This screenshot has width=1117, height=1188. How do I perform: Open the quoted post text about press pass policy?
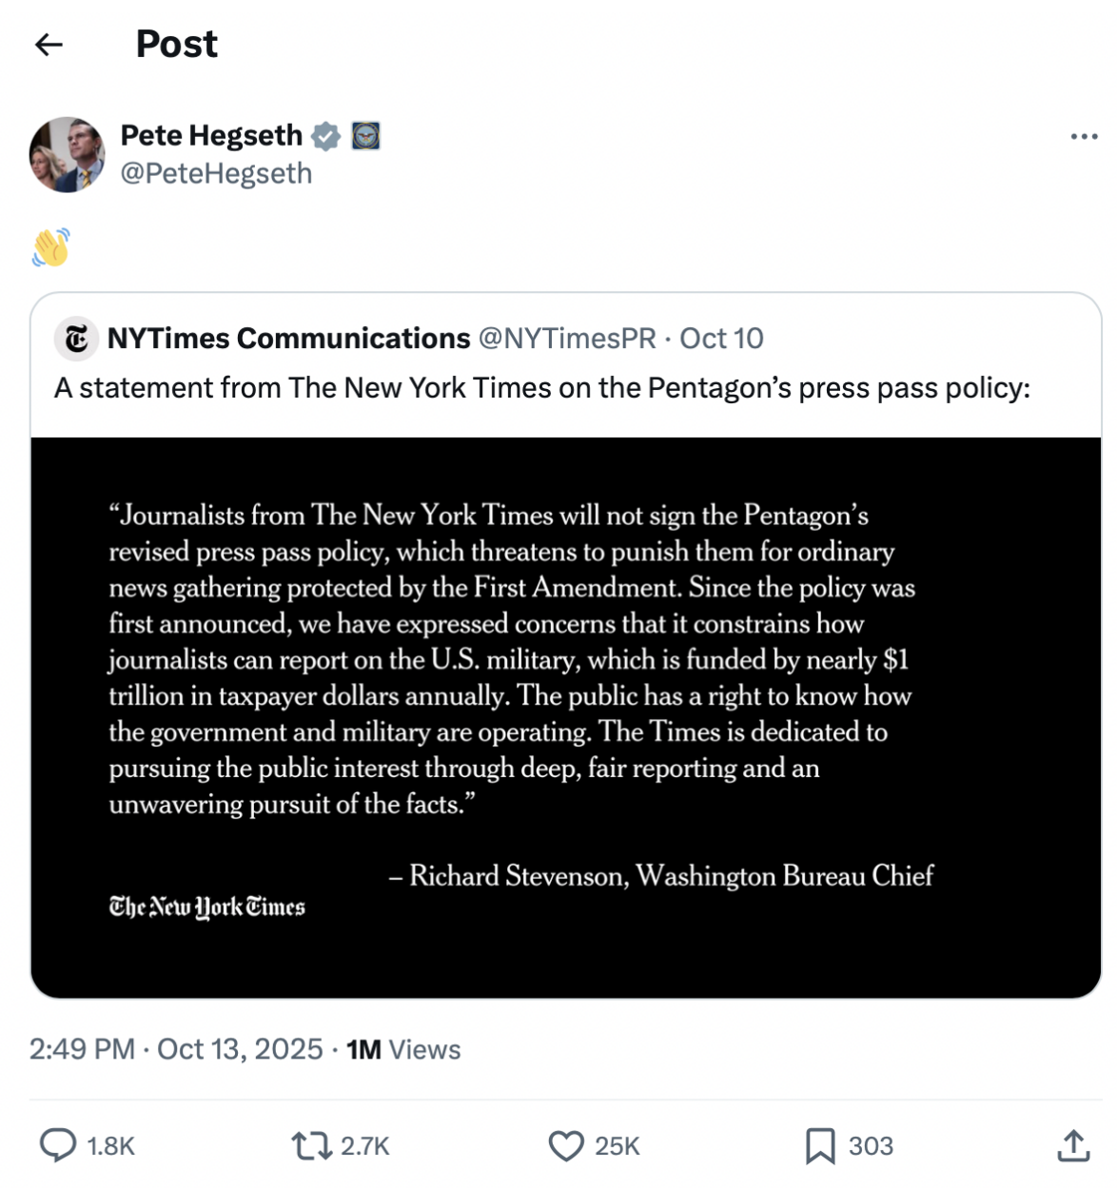(x=541, y=388)
